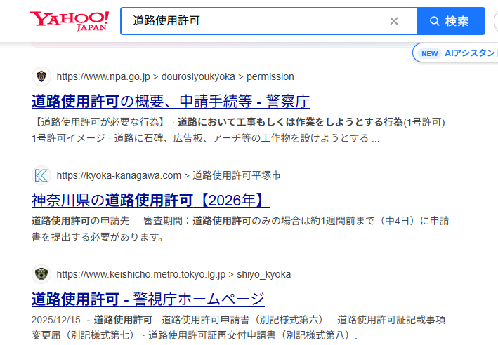Open 神奈川県の道路使用許可【2026年】 result
The width and height of the screenshot is (498, 345).
click(151, 201)
